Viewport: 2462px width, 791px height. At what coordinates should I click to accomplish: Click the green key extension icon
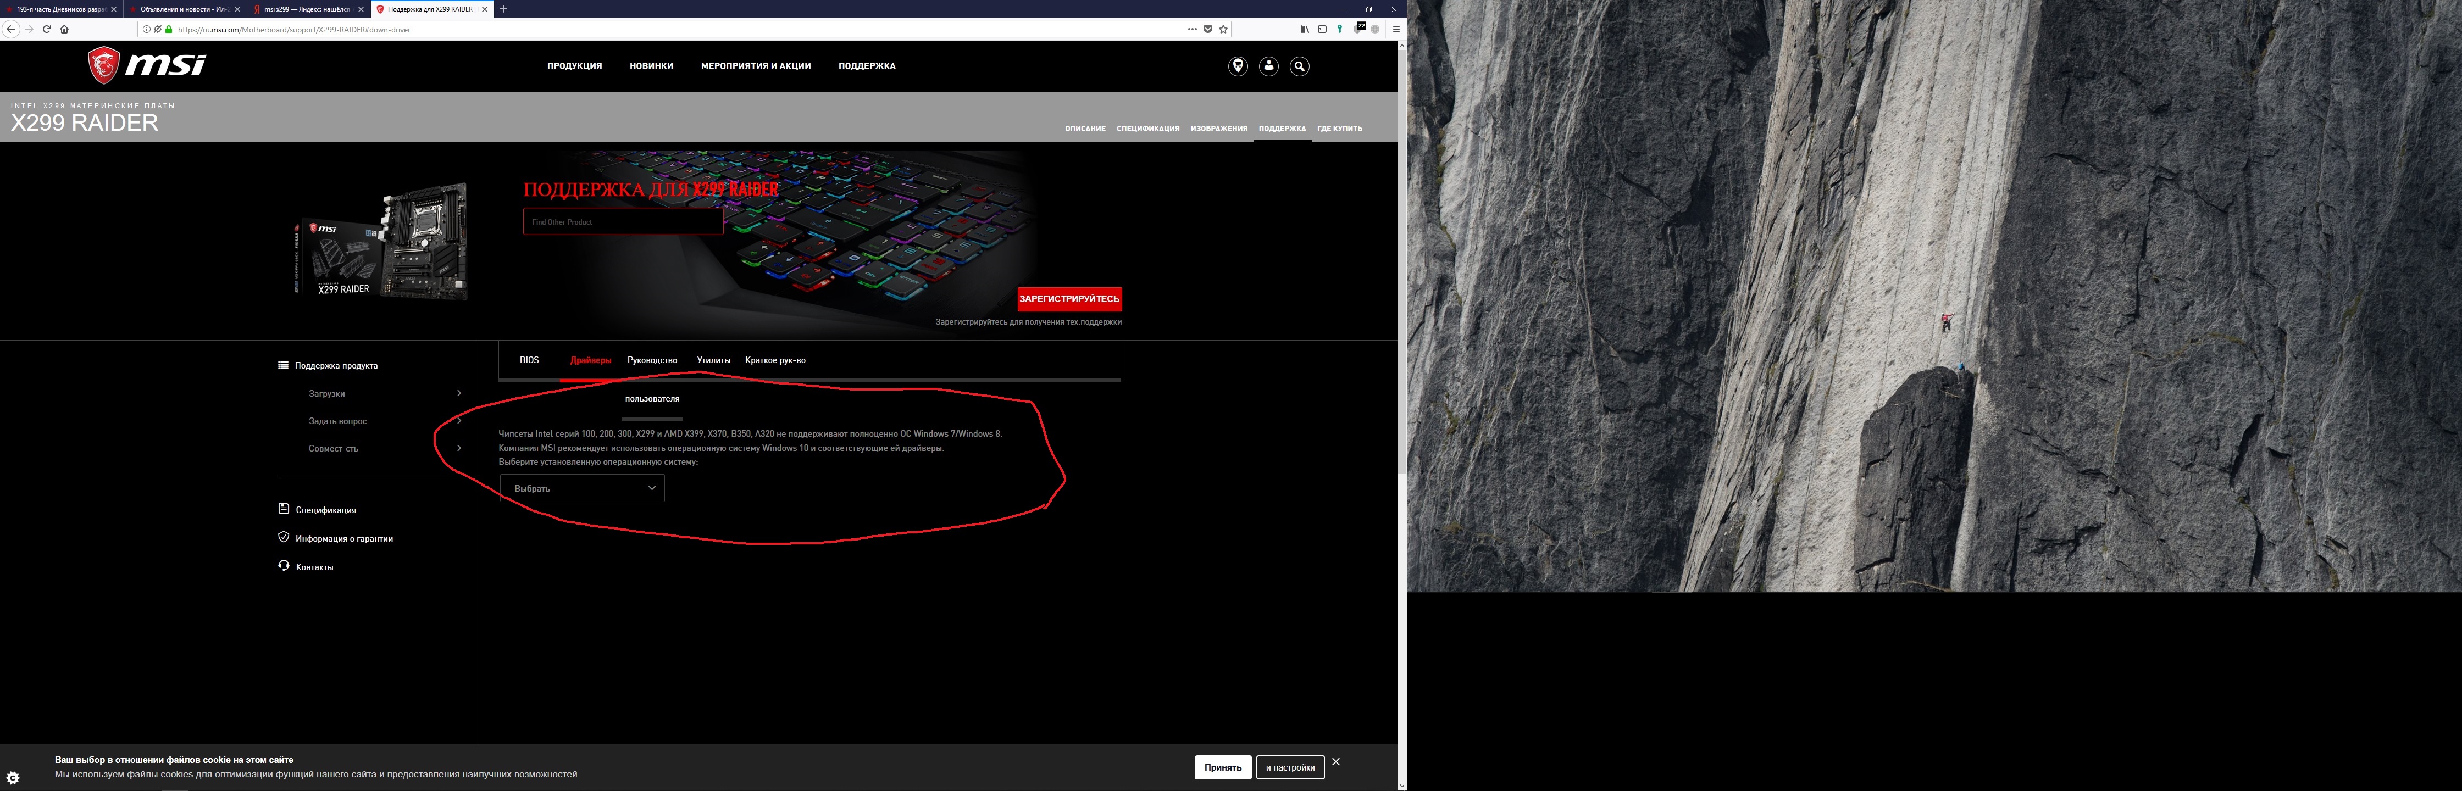point(1340,30)
